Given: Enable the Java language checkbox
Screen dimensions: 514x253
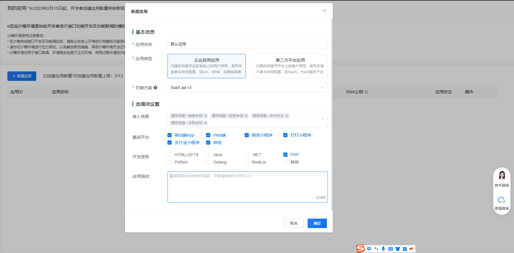Looking at the screenshot, I should [x=208, y=155].
